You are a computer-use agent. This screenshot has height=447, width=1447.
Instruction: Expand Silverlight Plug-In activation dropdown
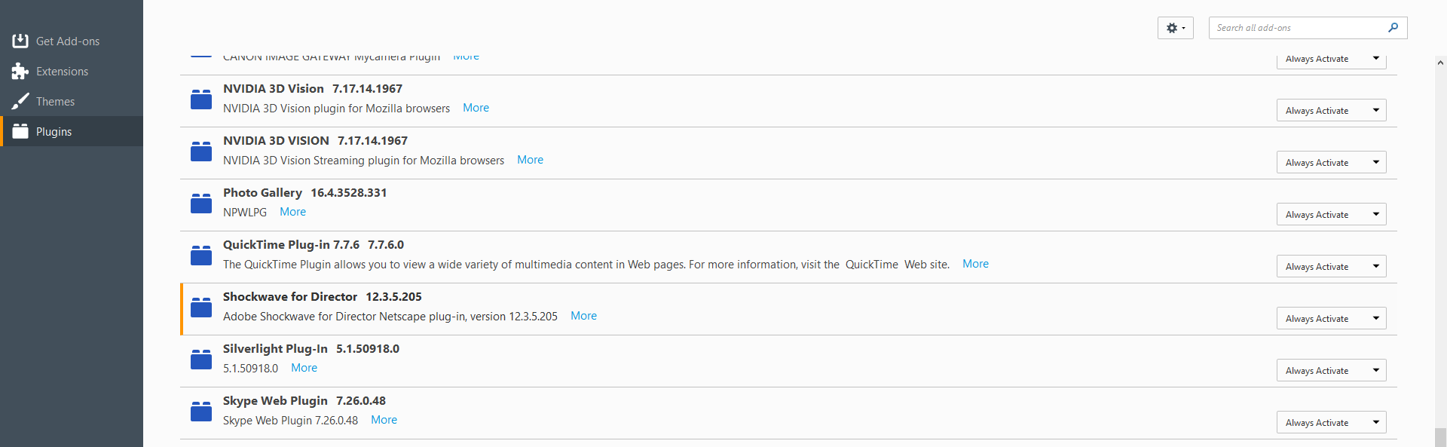(x=1331, y=371)
